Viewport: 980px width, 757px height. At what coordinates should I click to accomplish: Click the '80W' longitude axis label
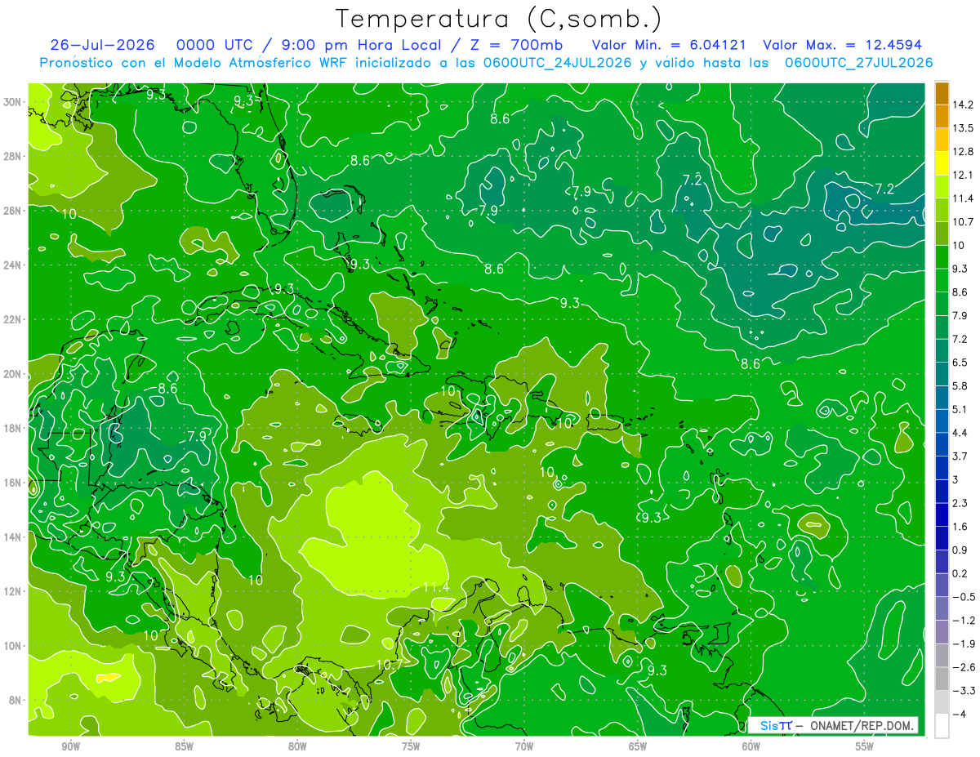pos(297,747)
